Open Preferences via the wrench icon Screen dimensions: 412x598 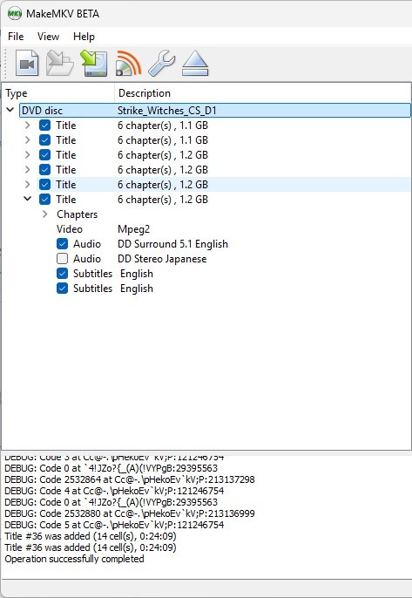[x=162, y=63]
